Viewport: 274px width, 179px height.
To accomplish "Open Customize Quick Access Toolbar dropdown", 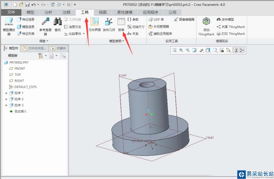I will click(75, 5).
